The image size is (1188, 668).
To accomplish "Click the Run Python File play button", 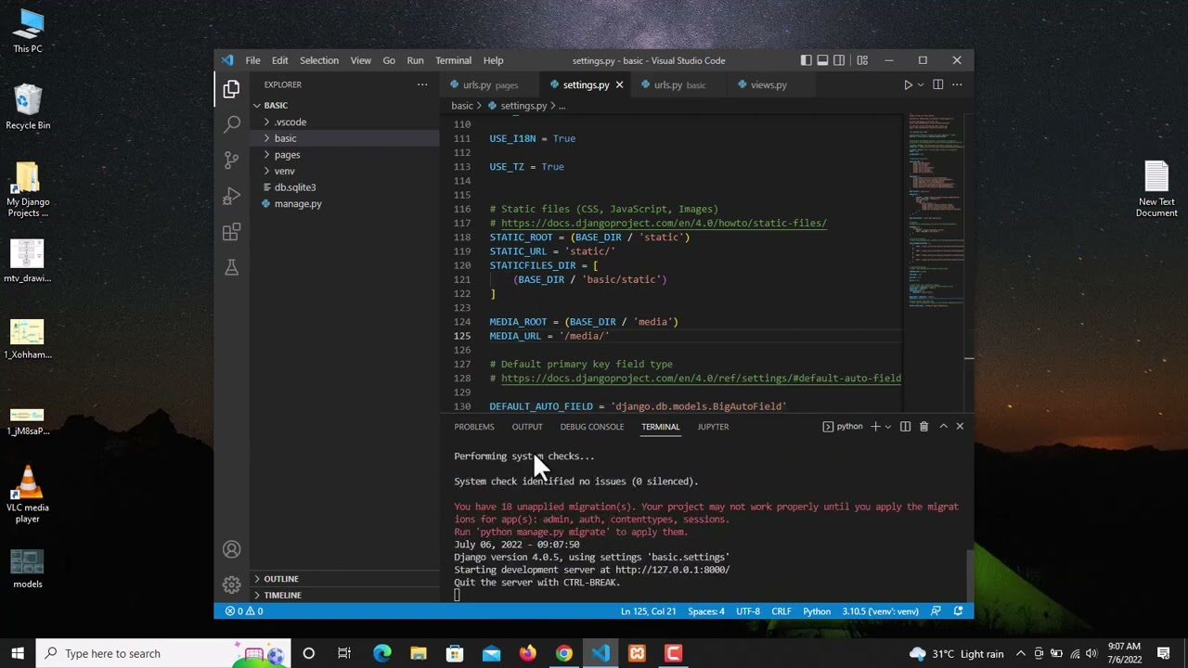I will [x=908, y=84].
